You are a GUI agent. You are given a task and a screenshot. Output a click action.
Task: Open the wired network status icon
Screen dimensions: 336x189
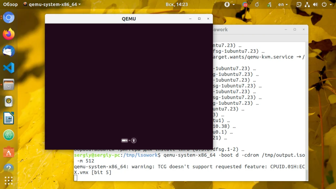pos(307,4)
